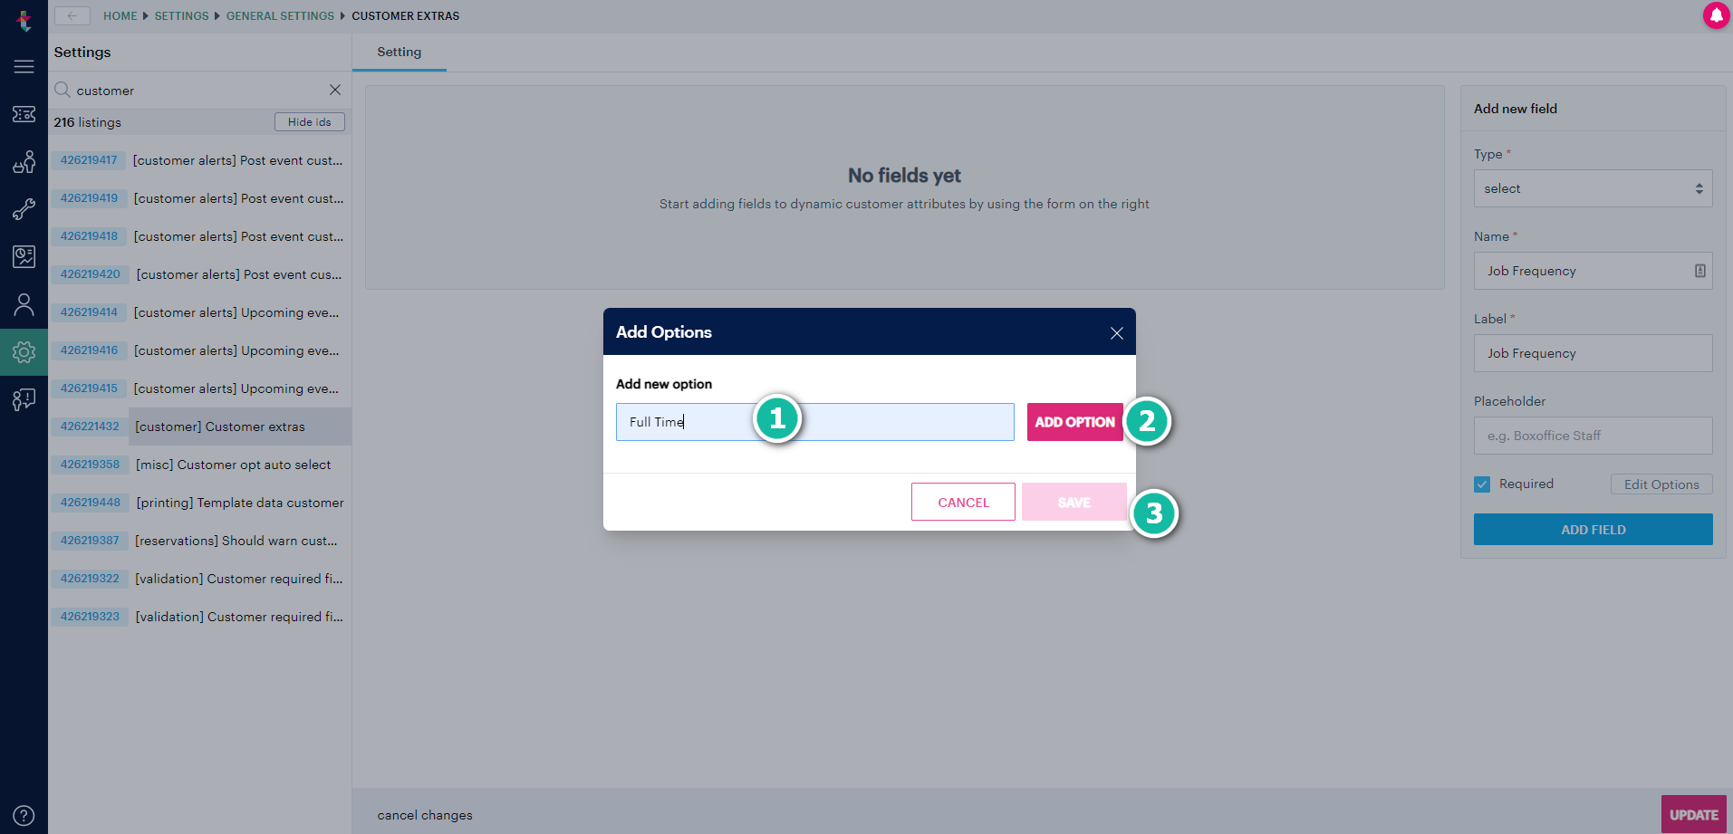Click the Add new option text field
1733x834 pixels.
tap(814, 422)
